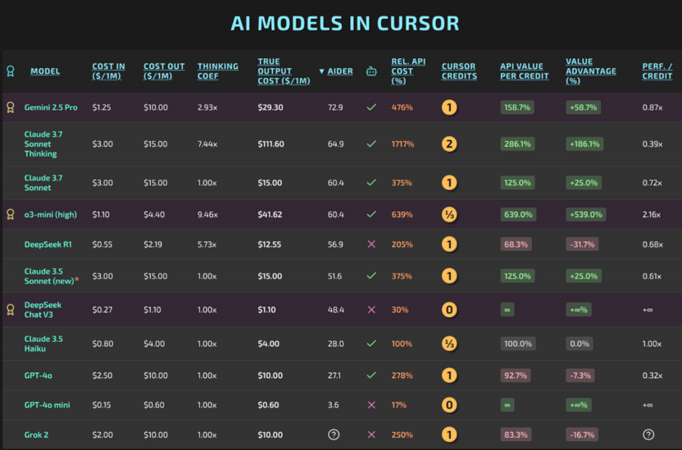Click the one-third credit coin for o3-mini
The width and height of the screenshot is (682, 450).
click(x=449, y=215)
